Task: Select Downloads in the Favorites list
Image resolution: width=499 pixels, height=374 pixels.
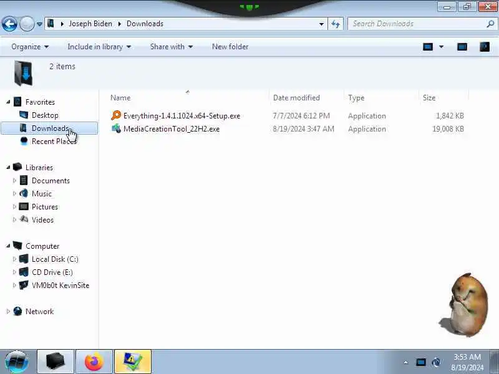Action: pos(49,128)
